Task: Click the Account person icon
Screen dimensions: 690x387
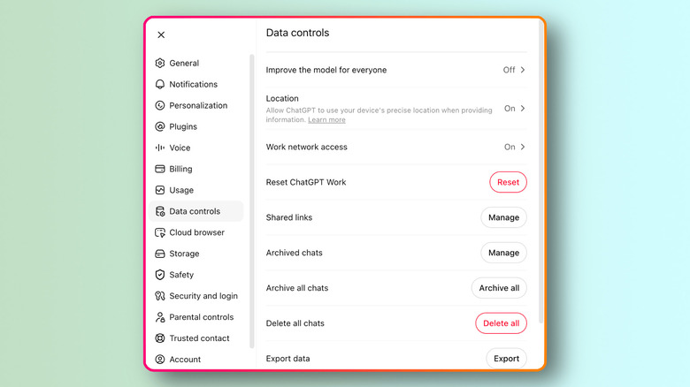Action: pyautogui.click(x=160, y=360)
